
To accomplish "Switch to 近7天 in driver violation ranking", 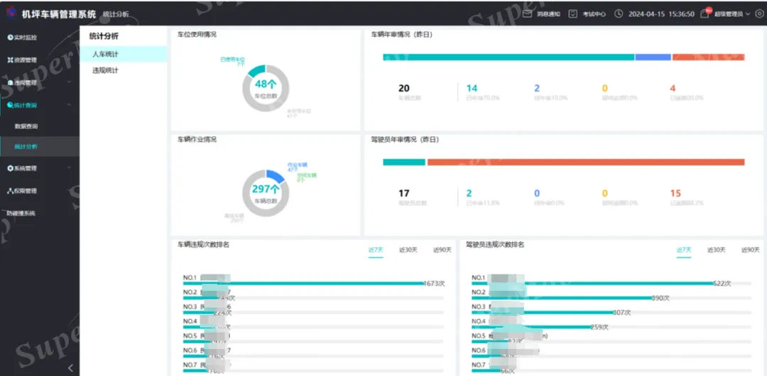I will pyautogui.click(x=683, y=250).
